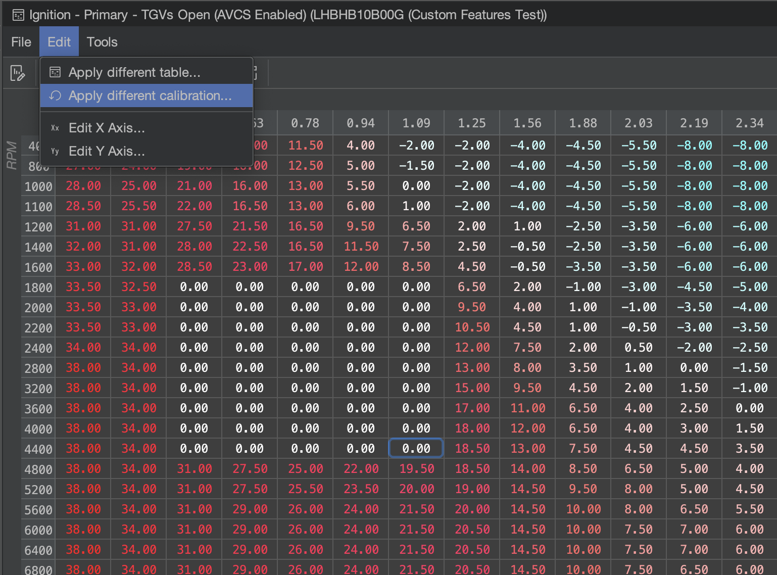
Task: Select the 1.25 column header
Action: pos(472,123)
